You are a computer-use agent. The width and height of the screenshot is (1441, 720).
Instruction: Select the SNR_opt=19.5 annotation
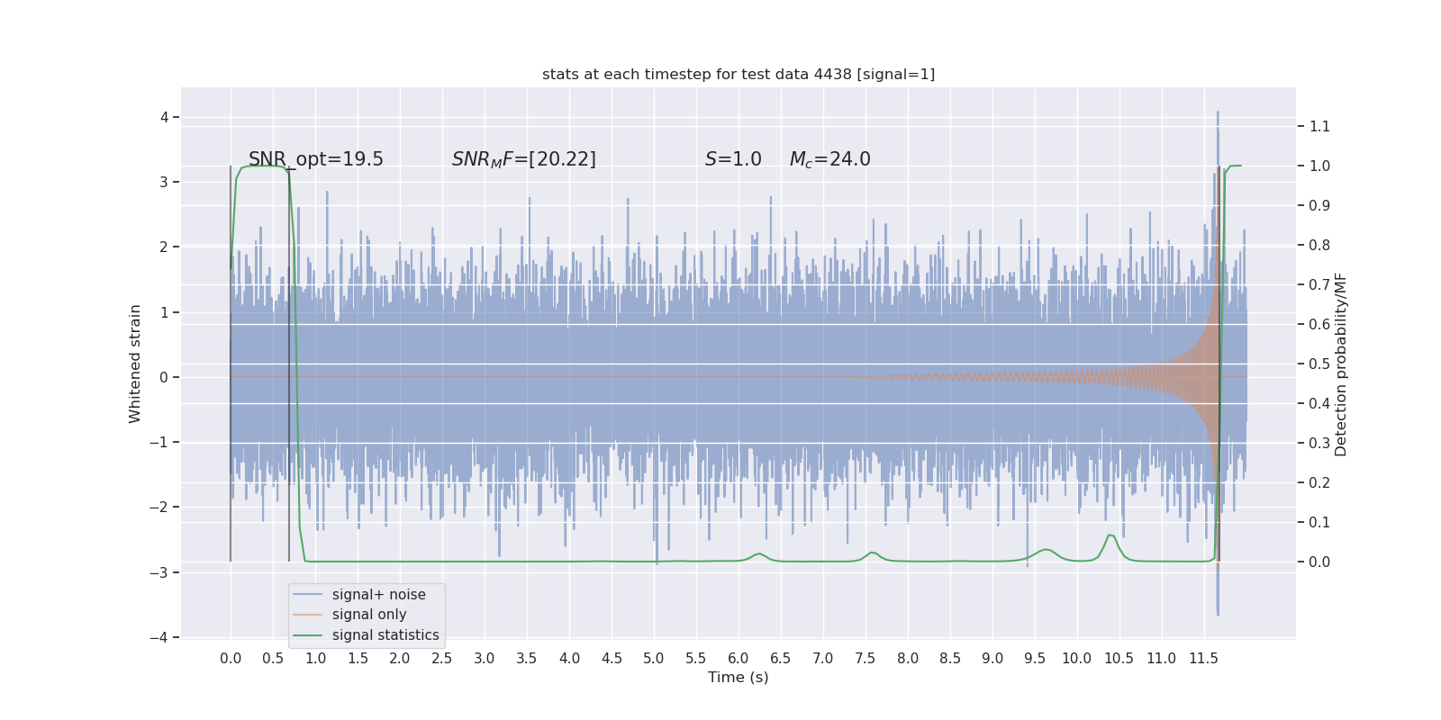pos(316,159)
